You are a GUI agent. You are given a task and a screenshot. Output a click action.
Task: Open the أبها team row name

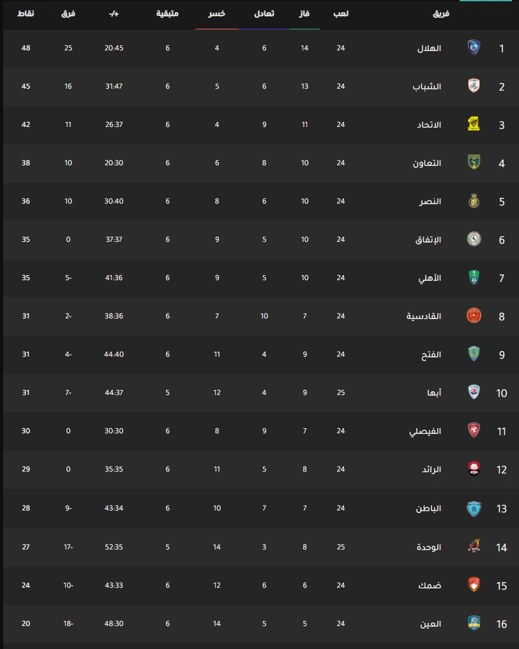(434, 393)
